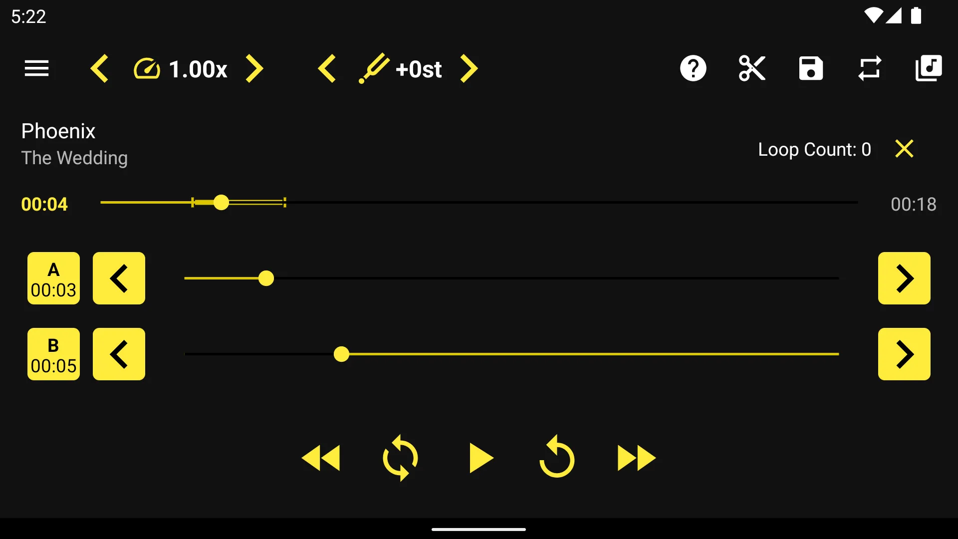Click the loop/repeat toggle icon
Image resolution: width=958 pixels, height=539 pixels.
(869, 68)
